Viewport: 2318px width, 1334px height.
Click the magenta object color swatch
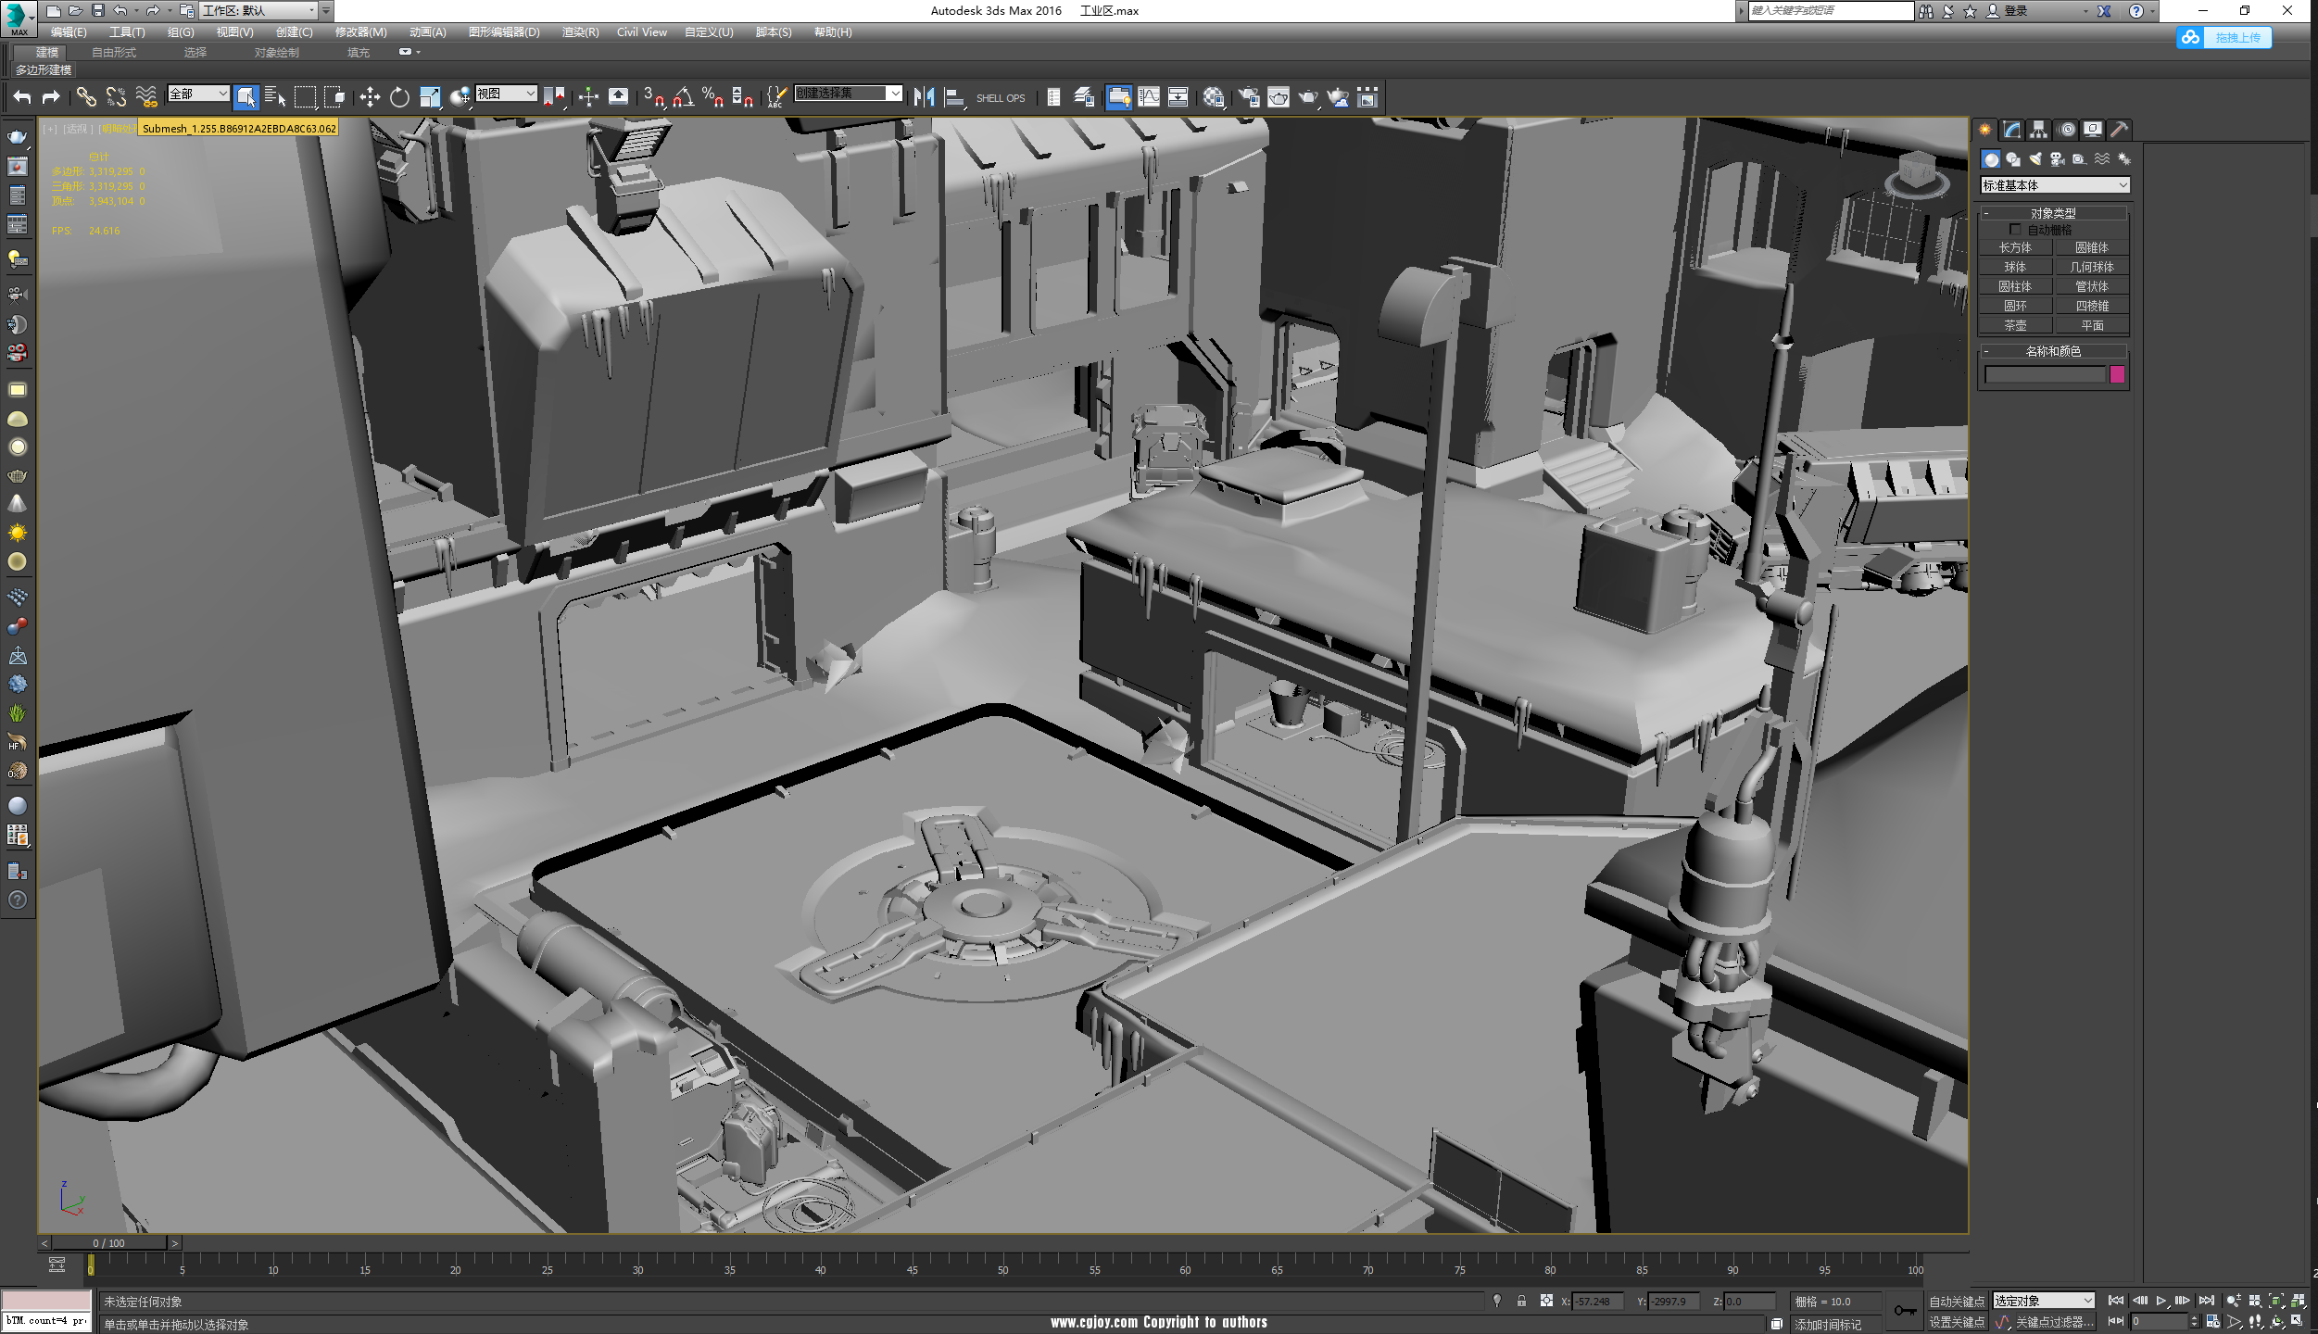point(2117,374)
